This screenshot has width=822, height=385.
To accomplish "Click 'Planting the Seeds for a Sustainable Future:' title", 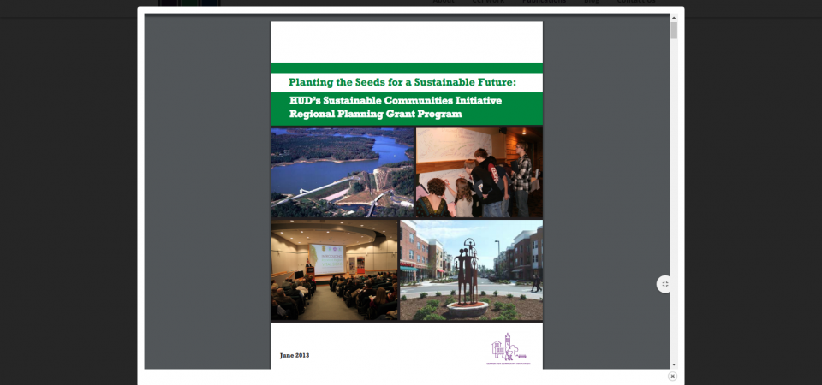I will (402, 82).
